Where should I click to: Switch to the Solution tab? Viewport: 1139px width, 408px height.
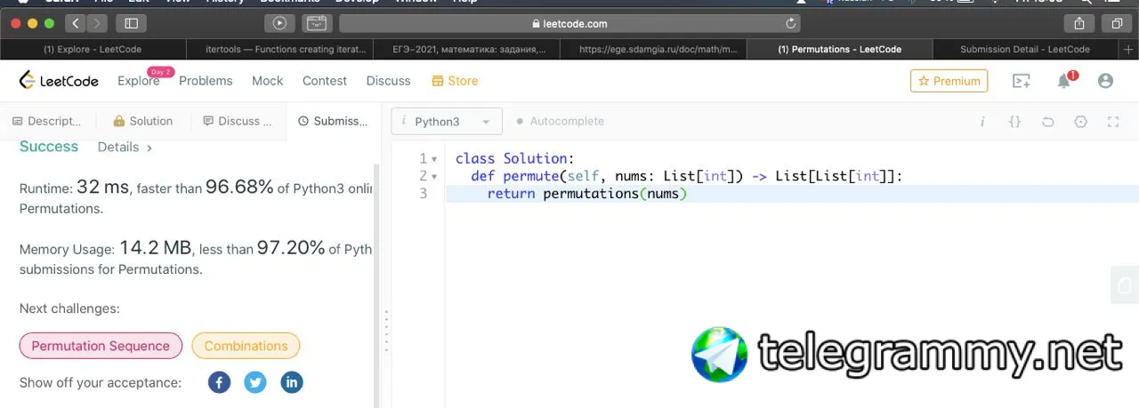tap(143, 122)
